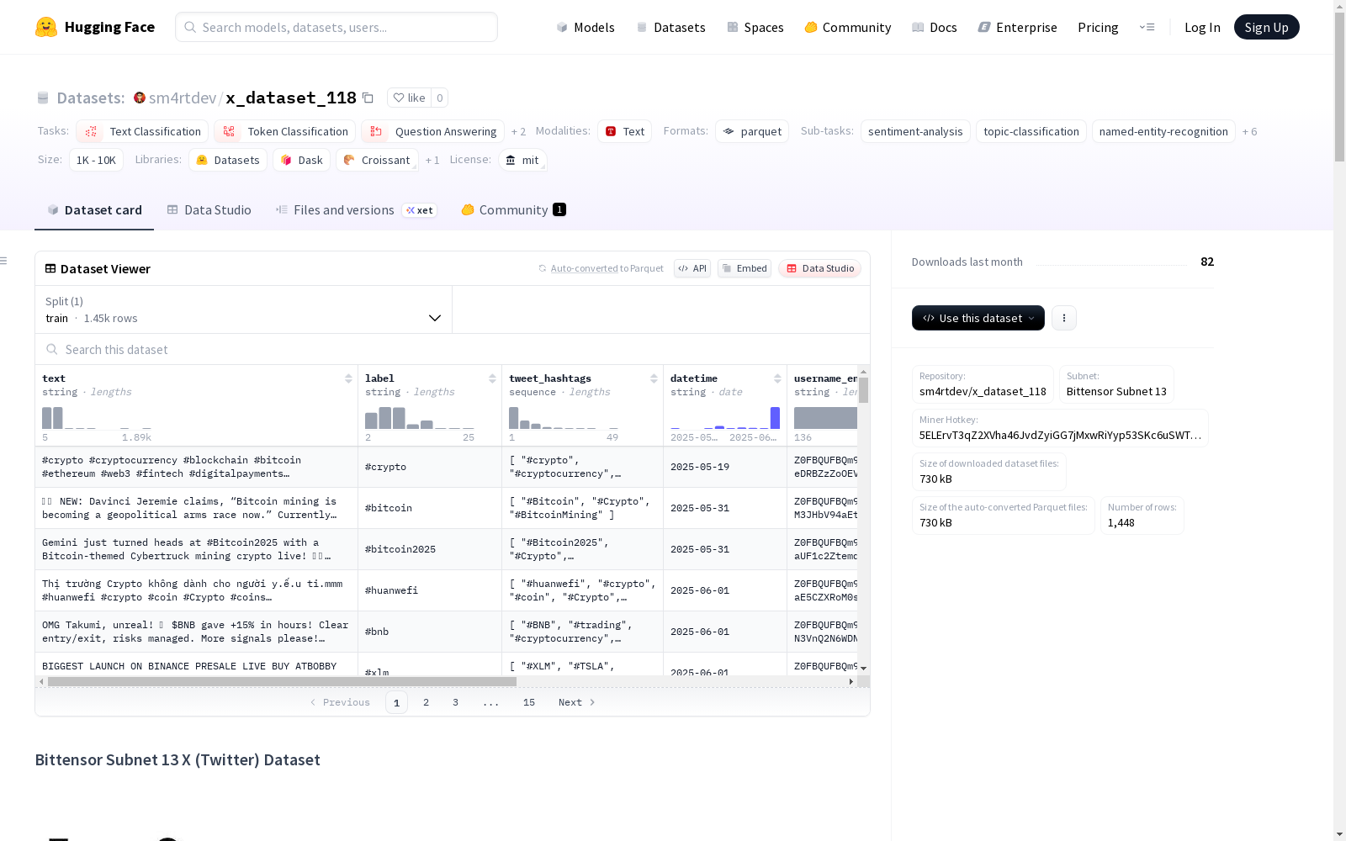Click the sm4rtdev owner link
The height and width of the screenshot is (841, 1346).
pyautogui.click(x=183, y=98)
